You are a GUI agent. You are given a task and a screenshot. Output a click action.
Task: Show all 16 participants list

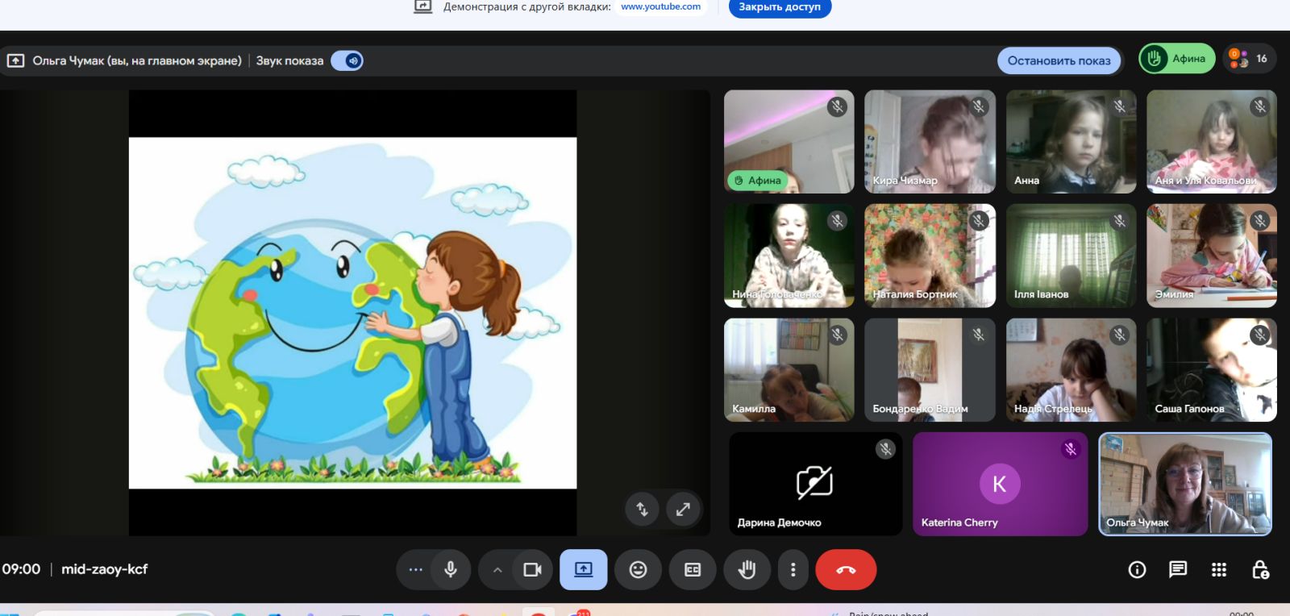[1249, 59]
